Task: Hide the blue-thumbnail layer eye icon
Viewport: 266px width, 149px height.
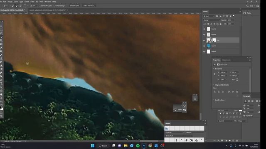Action: [204, 46]
